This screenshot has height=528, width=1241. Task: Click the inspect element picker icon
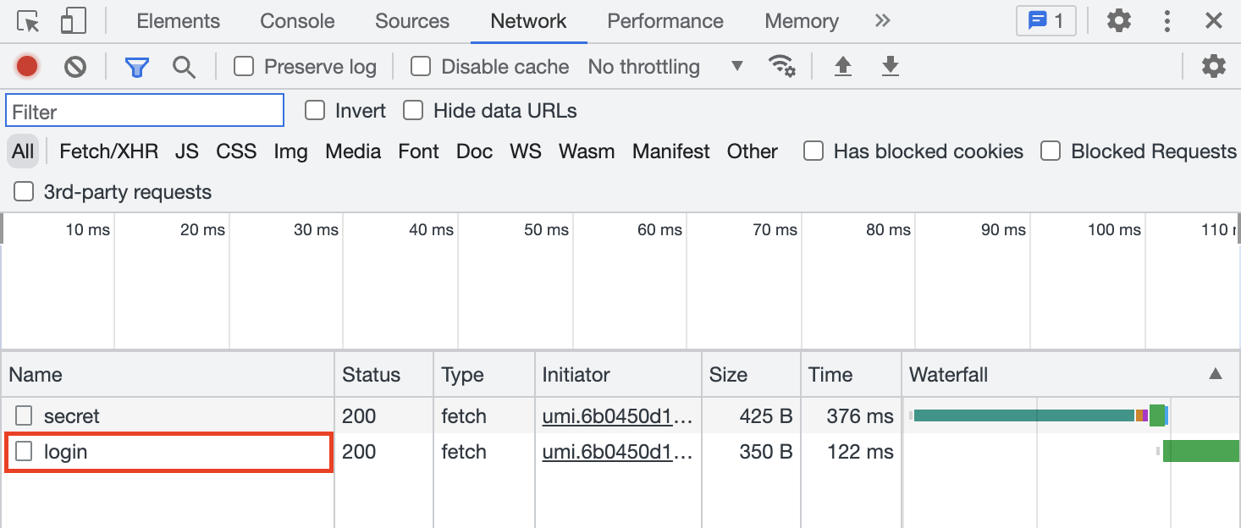pyautogui.click(x=29, y=21)
